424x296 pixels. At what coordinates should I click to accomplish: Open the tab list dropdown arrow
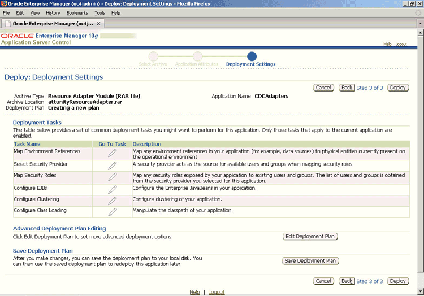[x=420, y=24]
